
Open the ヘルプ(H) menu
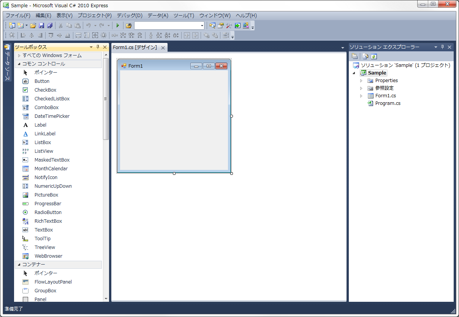point(246,16)
